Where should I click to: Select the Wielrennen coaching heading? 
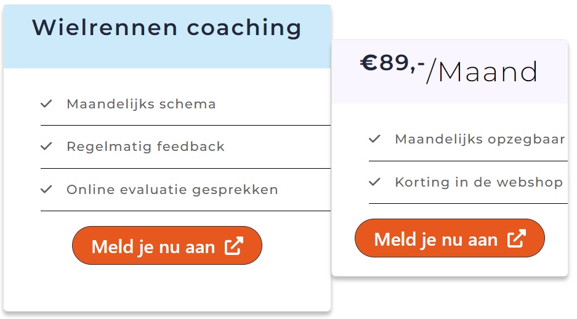[x=167, y=28]
